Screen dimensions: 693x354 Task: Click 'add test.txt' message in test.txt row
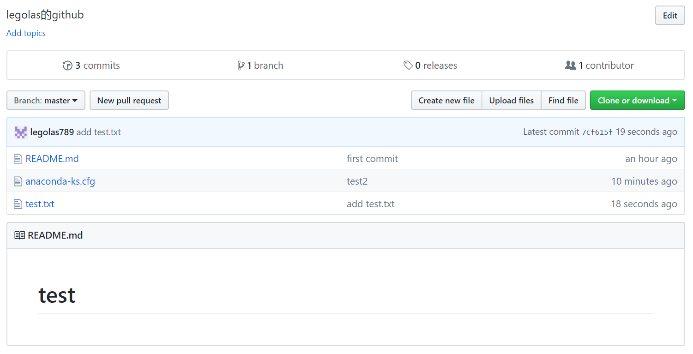(x=371, y=204)
